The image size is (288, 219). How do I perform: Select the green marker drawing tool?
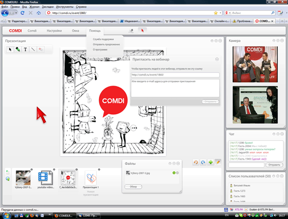[18, 49]
